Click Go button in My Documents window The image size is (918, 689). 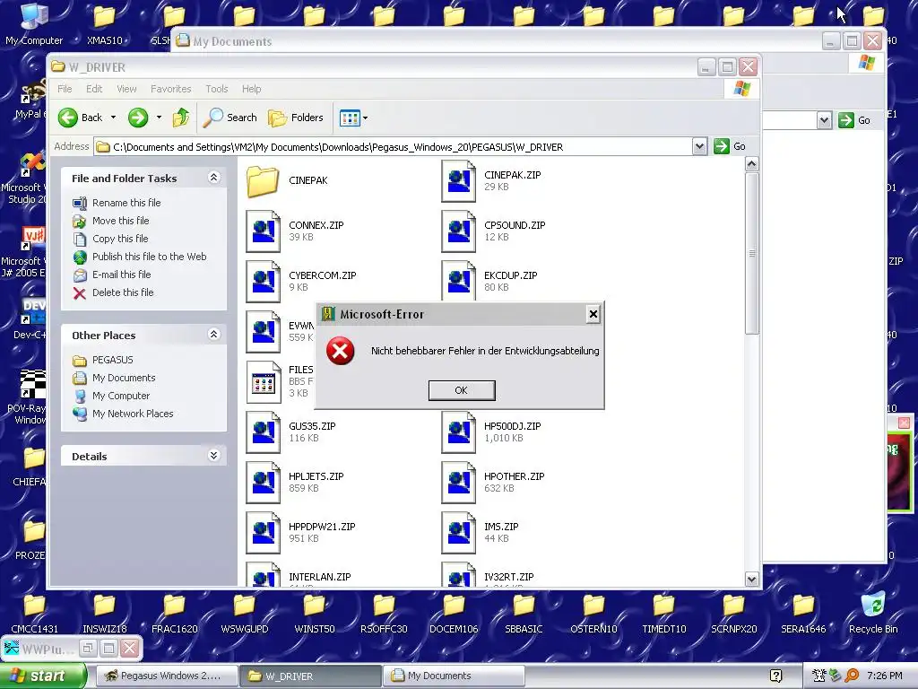(855, 121)
